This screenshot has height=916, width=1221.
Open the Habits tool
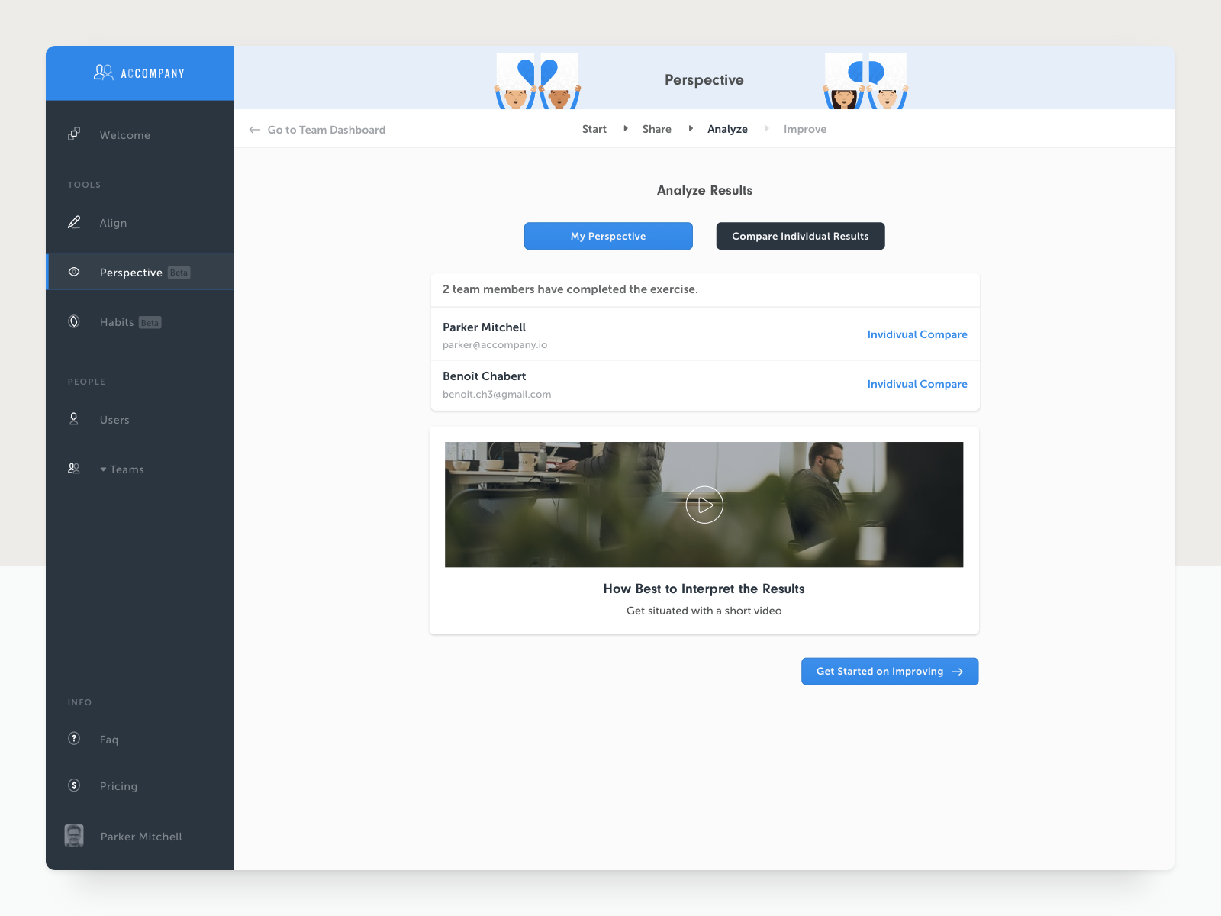117,322
